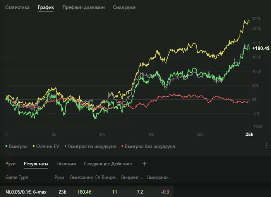Click the EV Винре… column header
271x197 pixels.
[106, 178]
